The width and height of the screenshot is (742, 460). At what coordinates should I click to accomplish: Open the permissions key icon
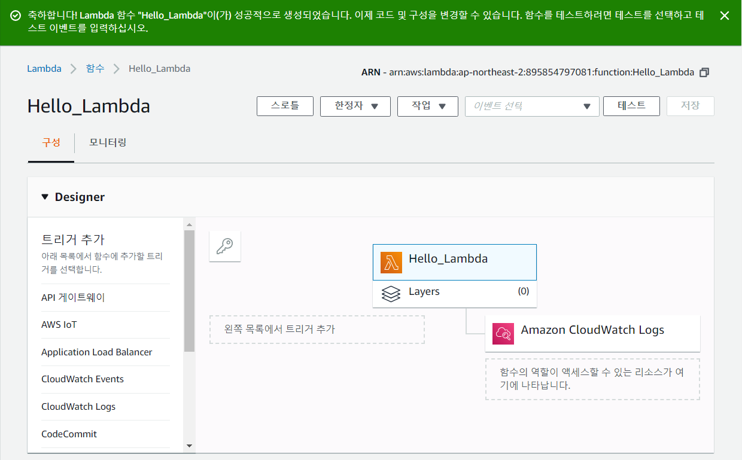pyautogui.click(x=225, y=246)
